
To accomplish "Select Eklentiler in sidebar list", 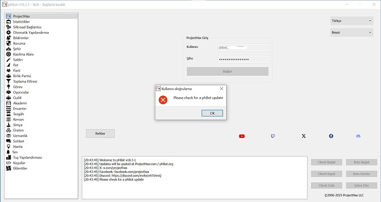I will click(41, 168).
